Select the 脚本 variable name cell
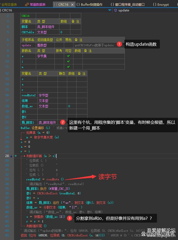The image size is (178, 240). (28, 27)
